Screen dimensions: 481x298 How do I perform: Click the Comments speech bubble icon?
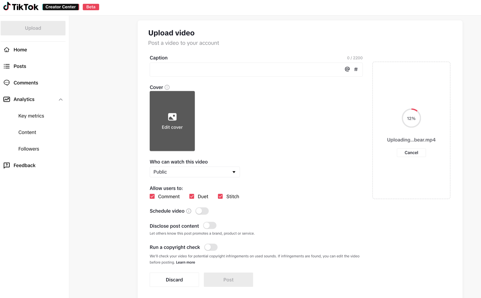(7, 83)
